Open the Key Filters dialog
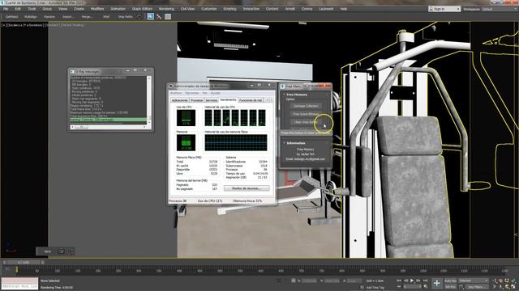The image size is (519, 291). pos(477,287)
